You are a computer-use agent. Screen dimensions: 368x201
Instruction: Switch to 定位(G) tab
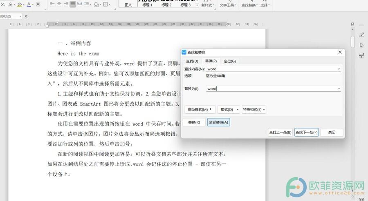pos(229,61)
